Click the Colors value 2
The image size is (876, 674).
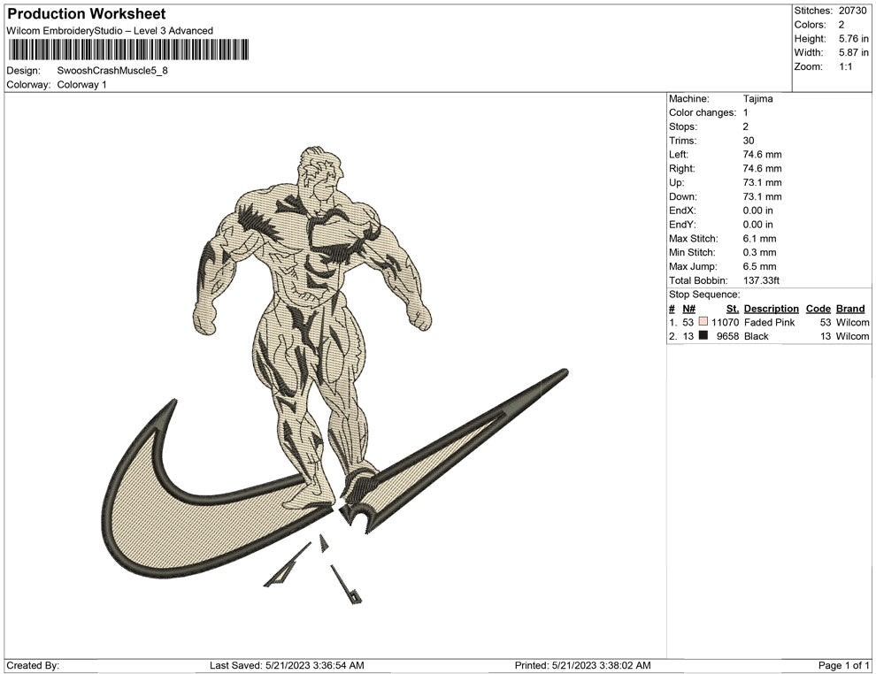[841, 25]
